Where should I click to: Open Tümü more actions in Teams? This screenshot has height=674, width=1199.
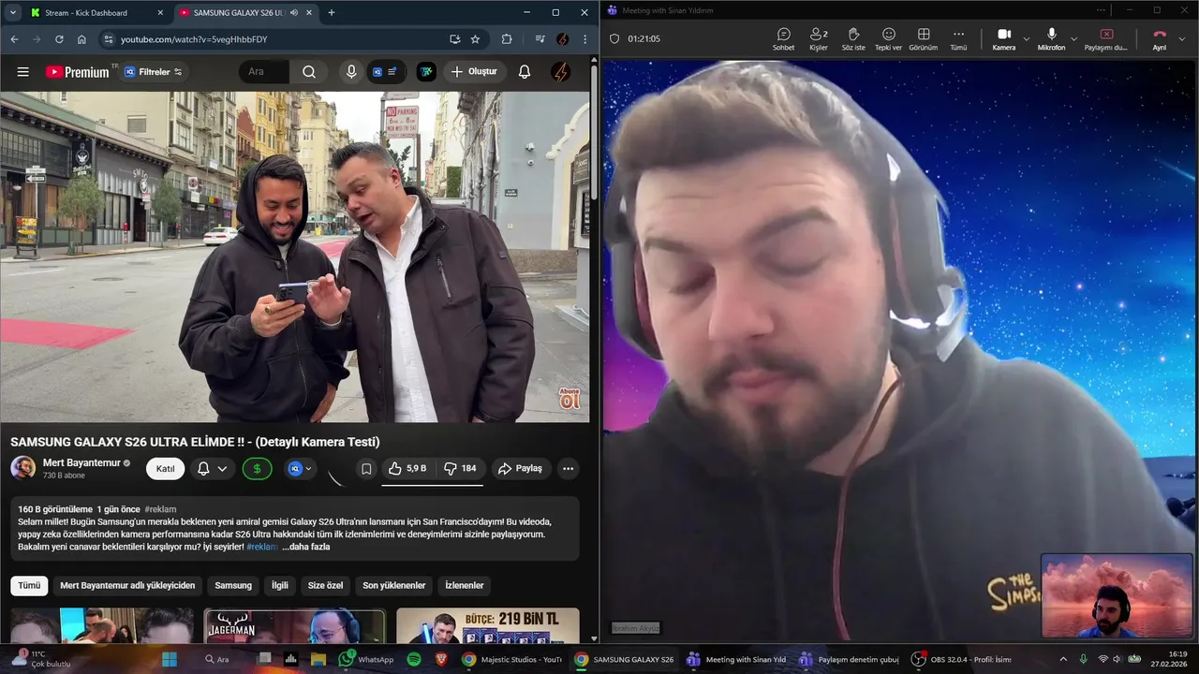tap(958, 38)
